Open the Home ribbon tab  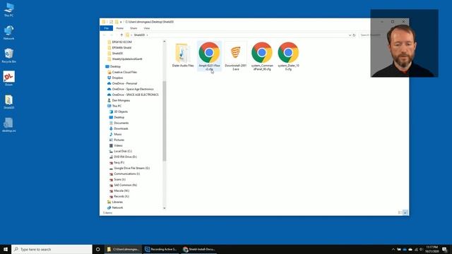tap(119, 28)
